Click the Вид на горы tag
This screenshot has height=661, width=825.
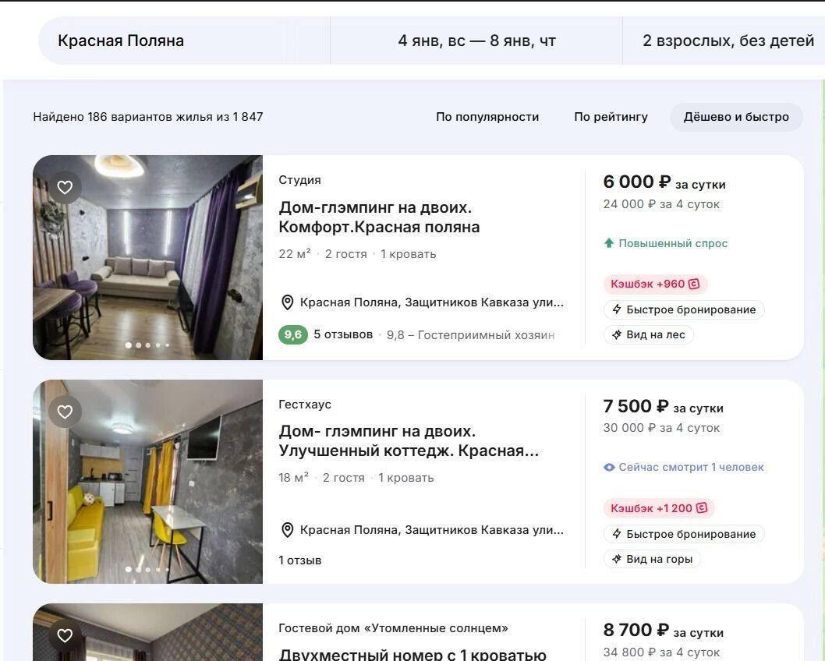pos(652,559)
